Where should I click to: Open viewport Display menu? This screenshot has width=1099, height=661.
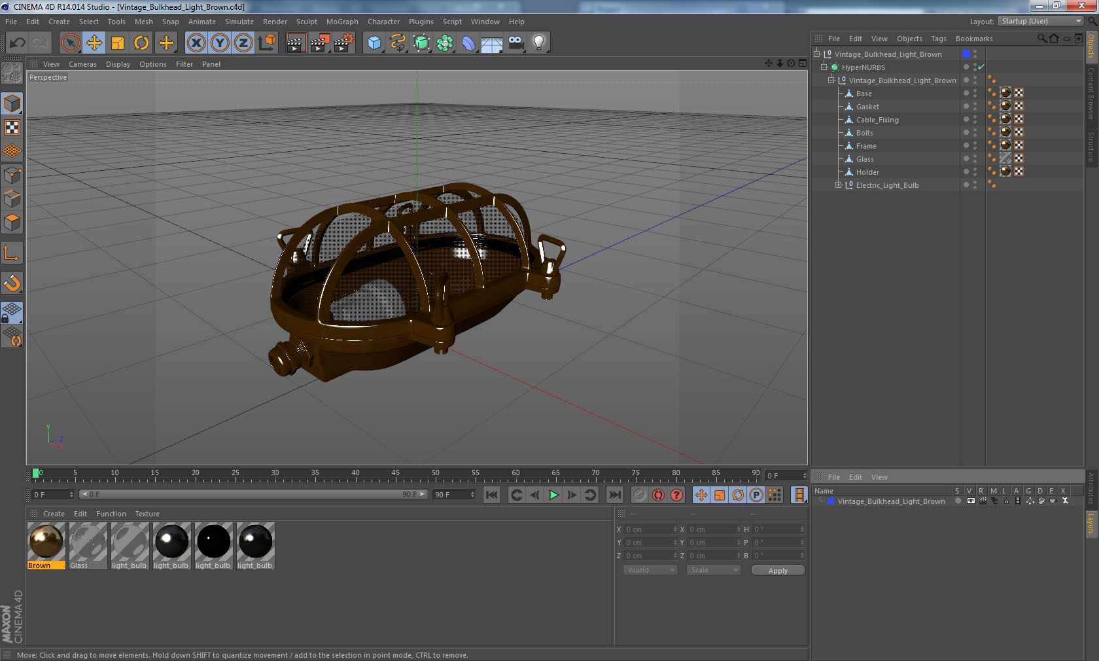(x=118, y=64)
